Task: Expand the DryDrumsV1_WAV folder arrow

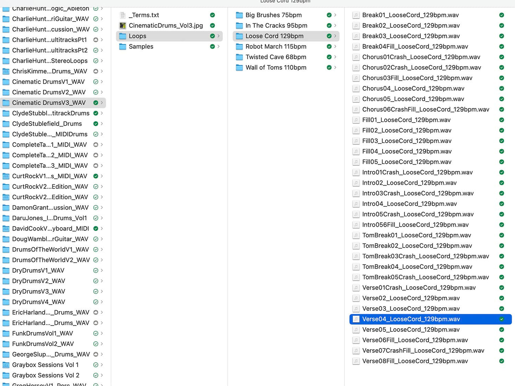Action: (102, 271)
